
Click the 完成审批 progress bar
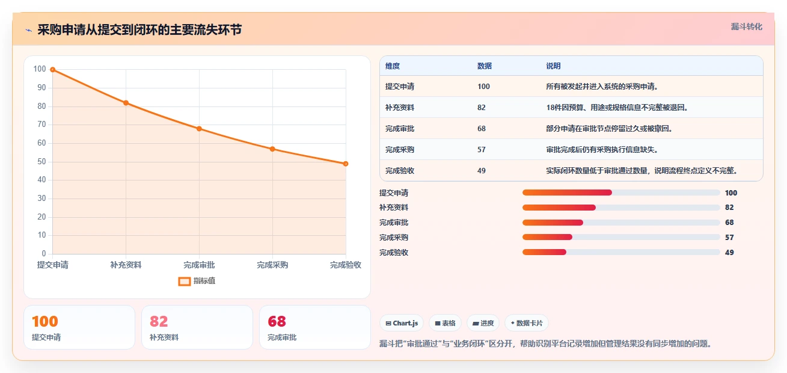(x=621, y=223)
